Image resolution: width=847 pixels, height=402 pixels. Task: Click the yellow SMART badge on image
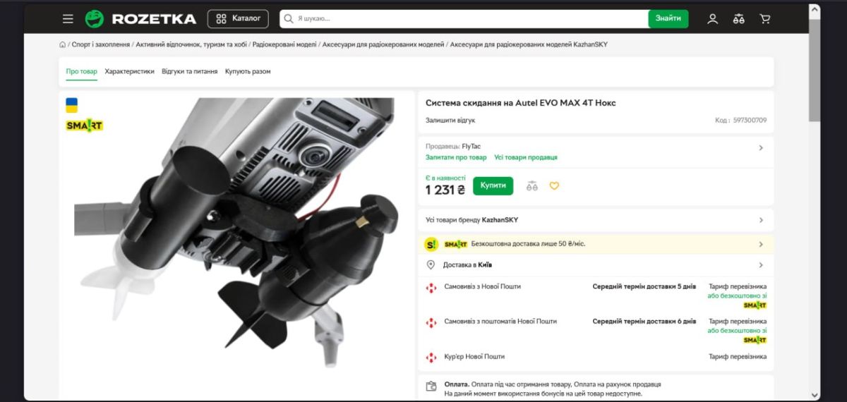point(85,126)
